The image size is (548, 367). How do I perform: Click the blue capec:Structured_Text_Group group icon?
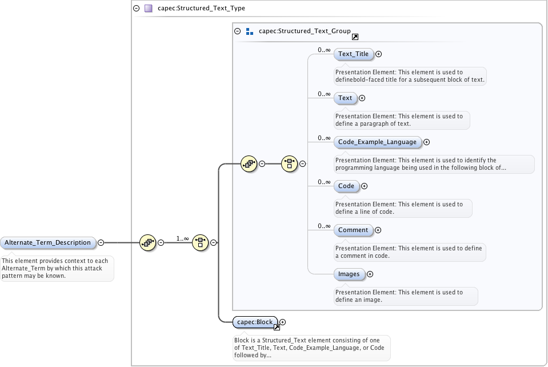[x=249, y=31]
